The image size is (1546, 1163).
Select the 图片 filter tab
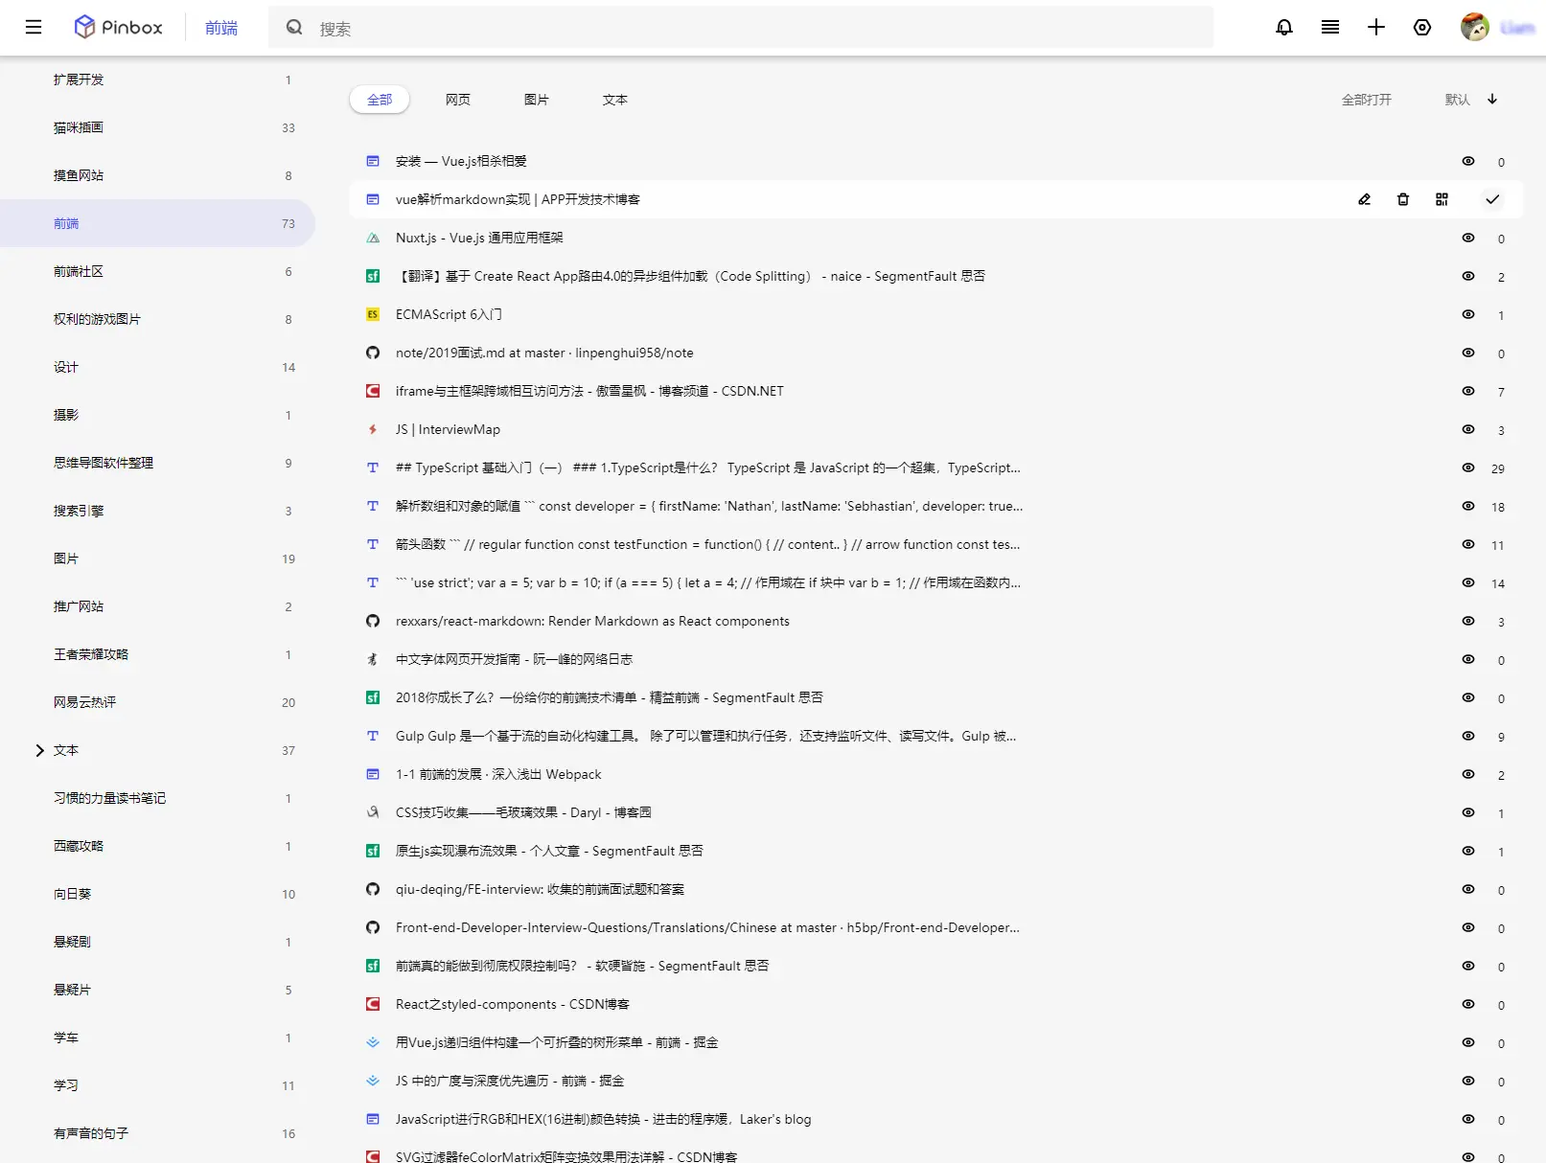coord(537,100)
